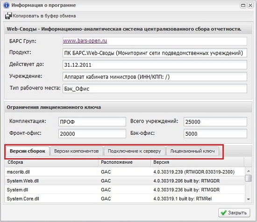Click version '4.0.30319.236 built by: RTMGDR'

[x=186, y=190]
